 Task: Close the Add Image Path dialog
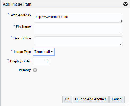(x=125, y=4)
